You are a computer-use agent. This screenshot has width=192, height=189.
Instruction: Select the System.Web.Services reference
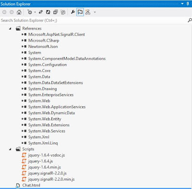(x=47, y=131)
